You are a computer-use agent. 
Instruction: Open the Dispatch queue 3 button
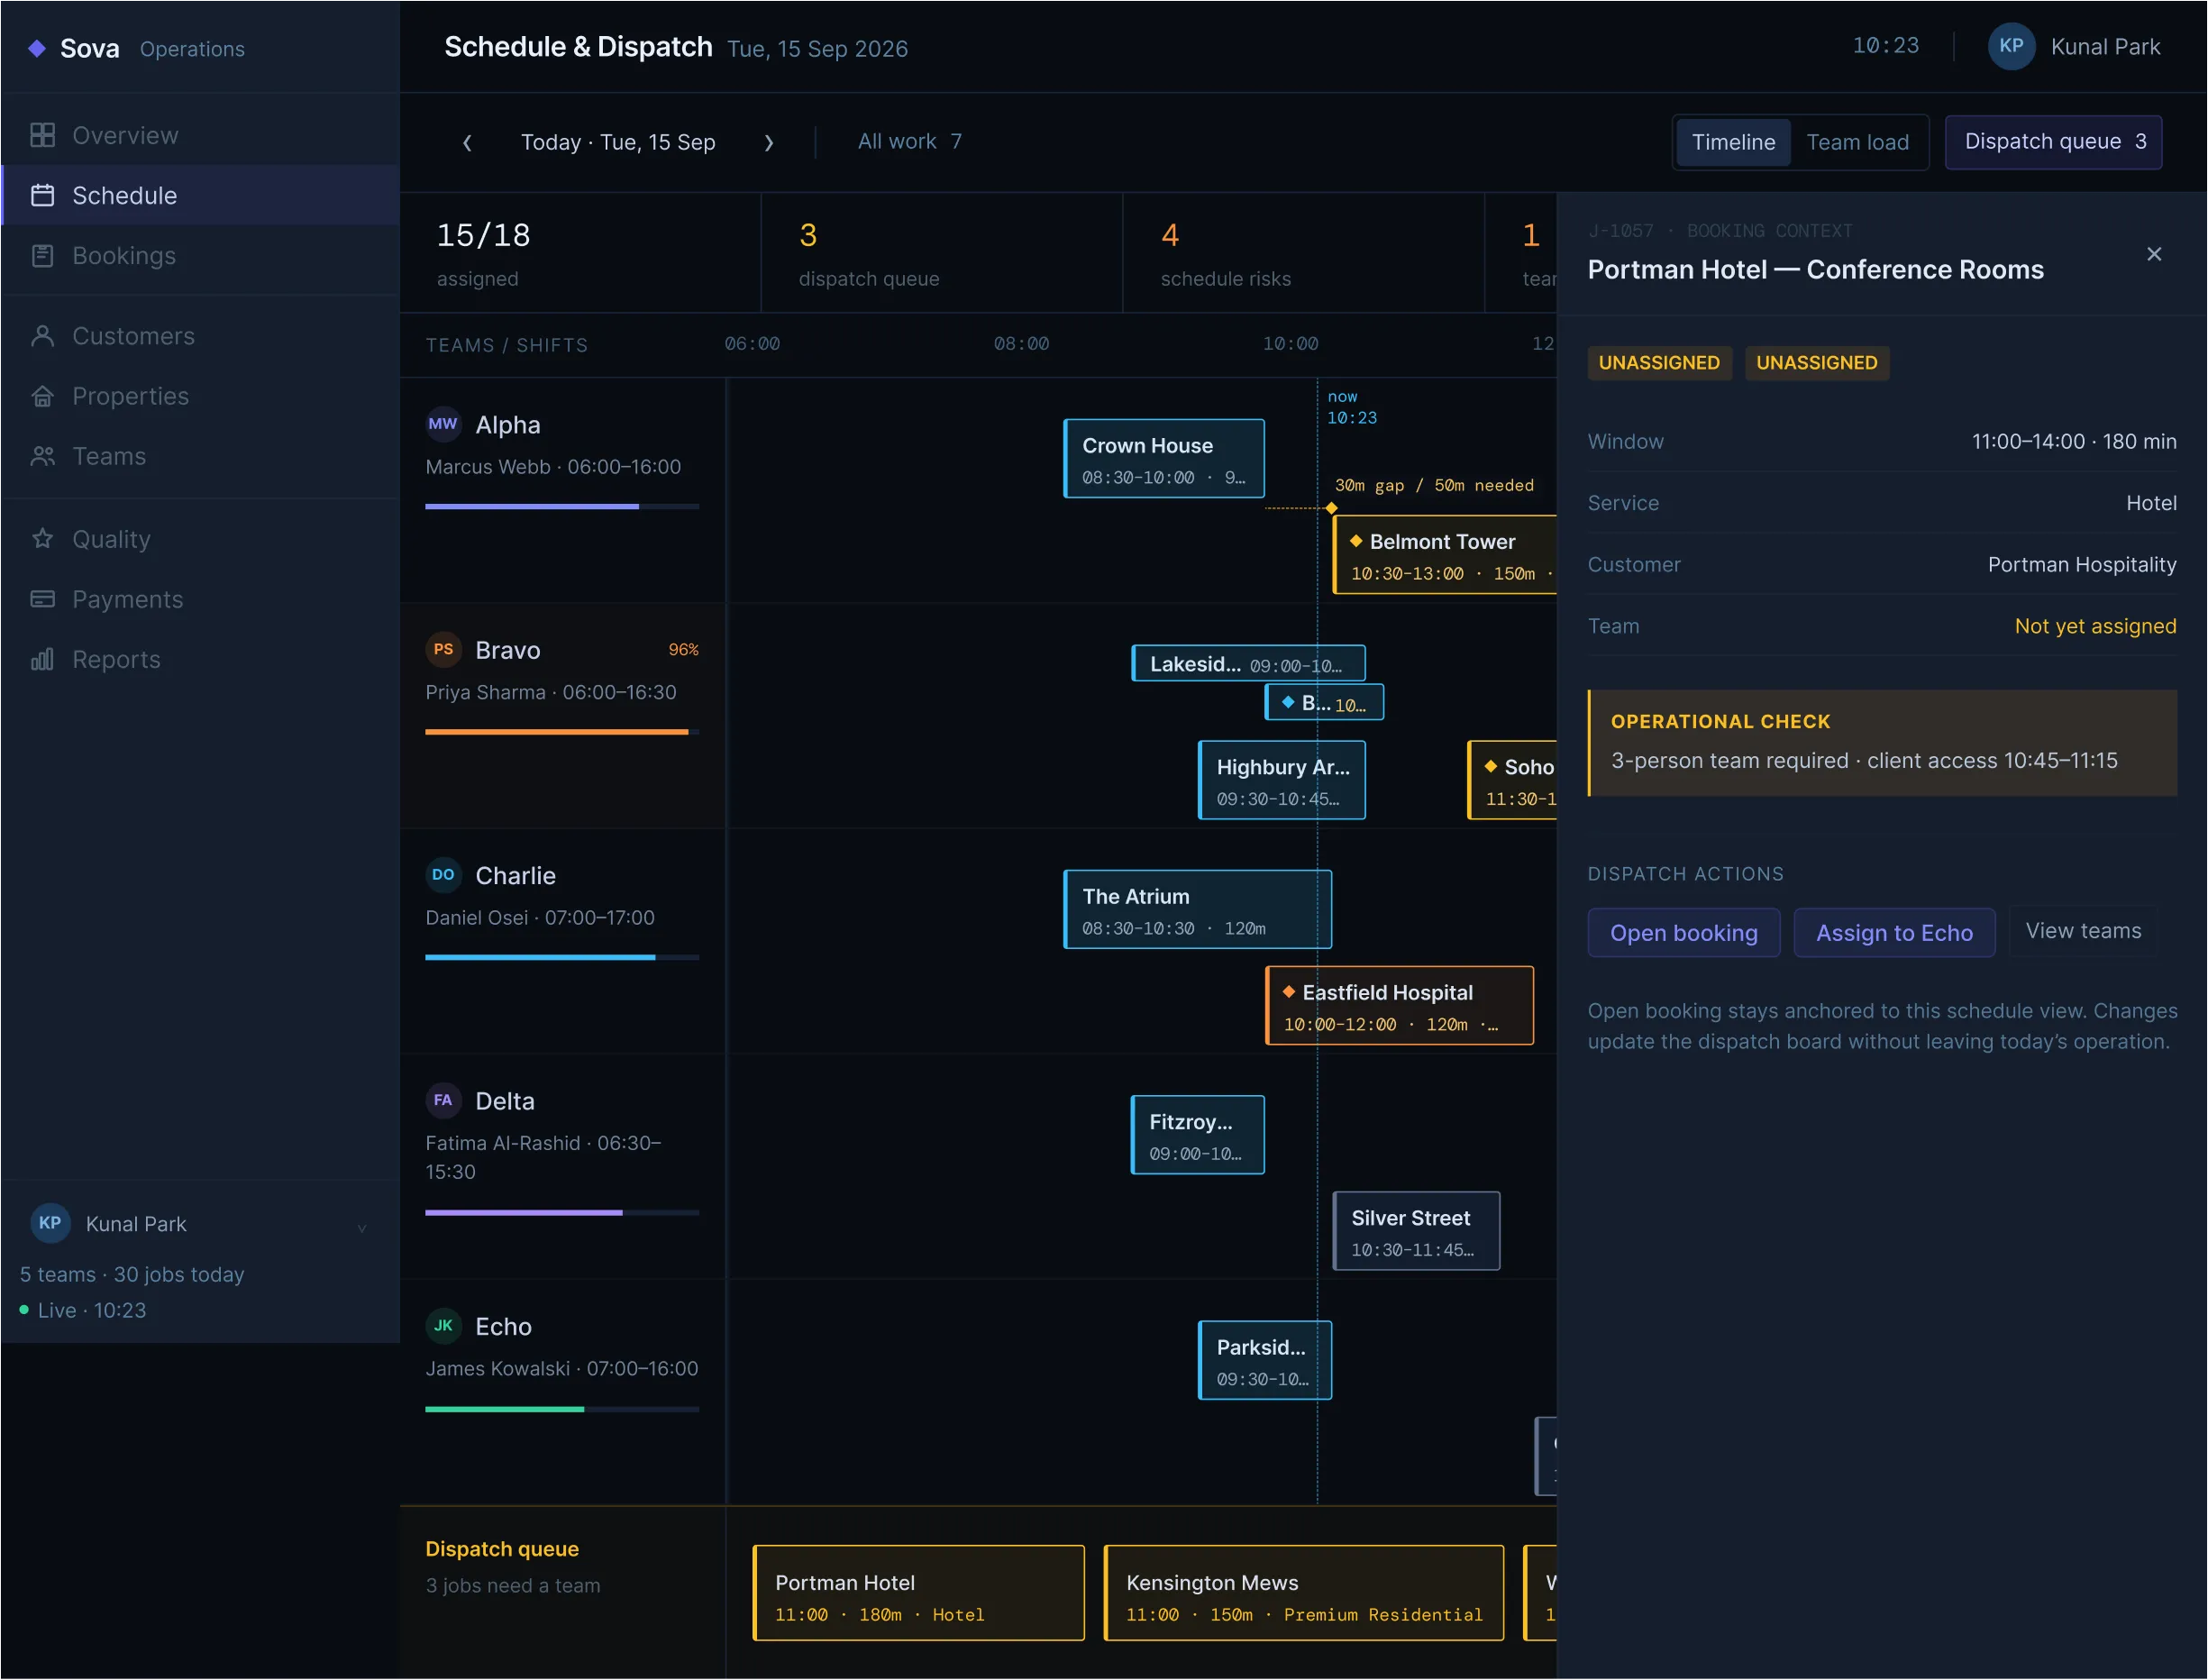[2054, 142]
